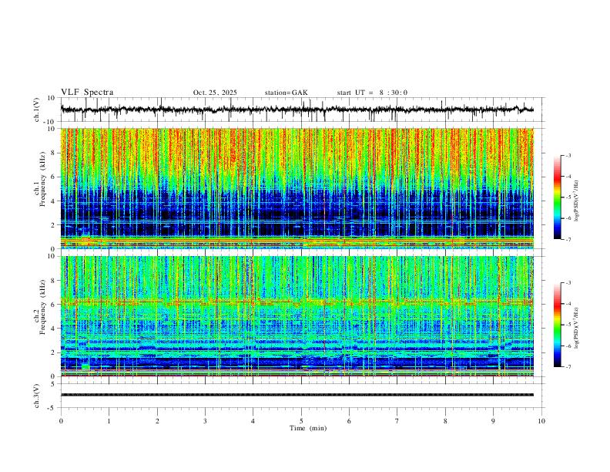Click the time axis tick label '0'
The image size is (610, 472).
(x=61, y=421)
